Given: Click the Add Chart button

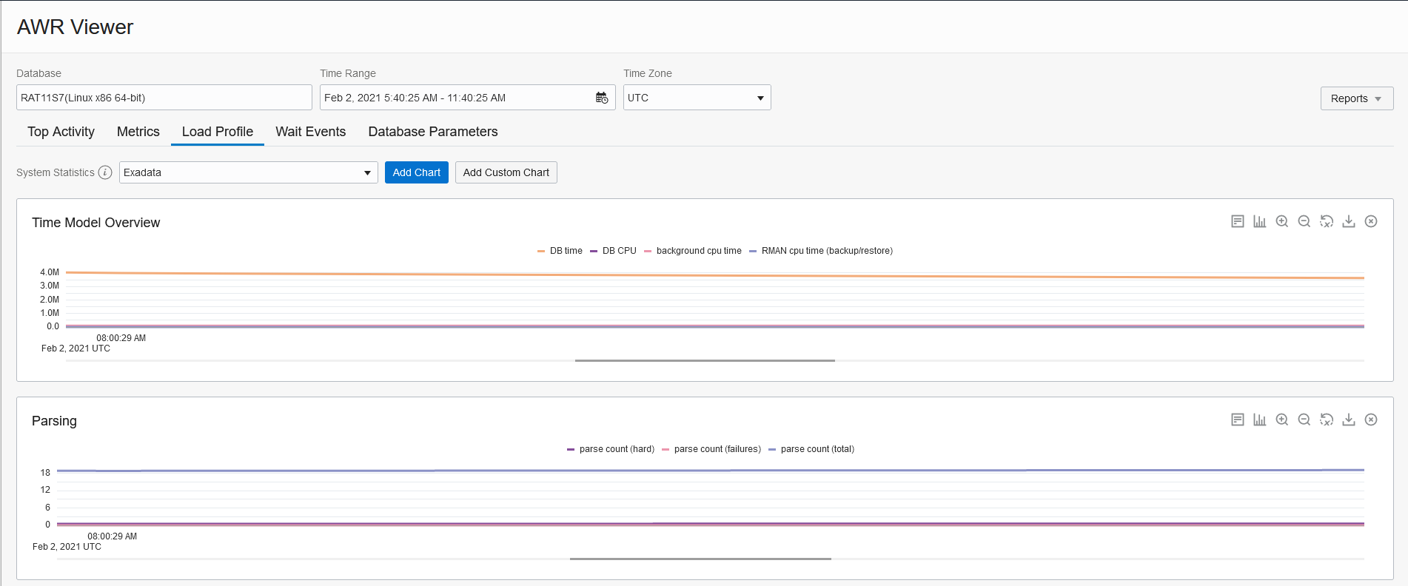Looking at the screenshot, I should click(416, 172).
